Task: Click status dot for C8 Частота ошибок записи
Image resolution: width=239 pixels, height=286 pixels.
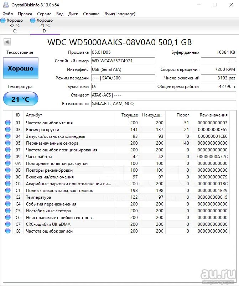Action: click(8, 231)
